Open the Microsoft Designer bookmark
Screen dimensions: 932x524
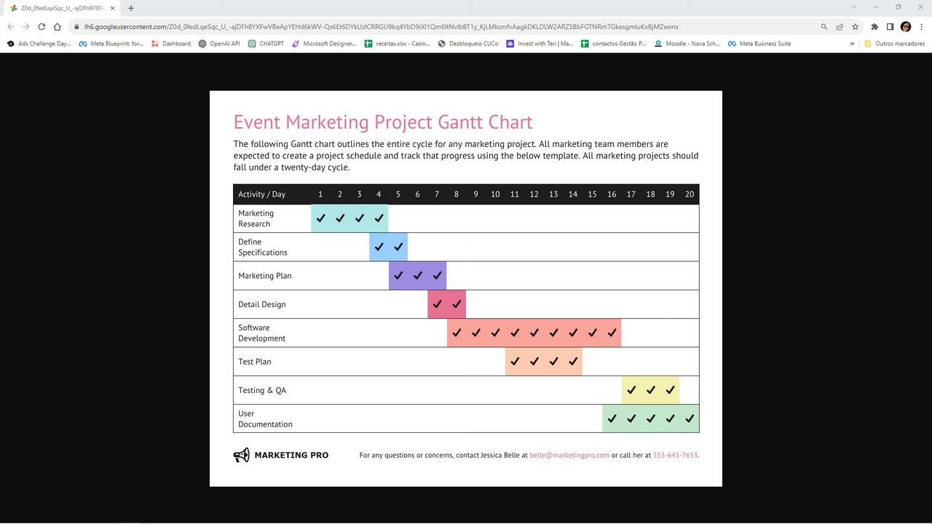324,44
